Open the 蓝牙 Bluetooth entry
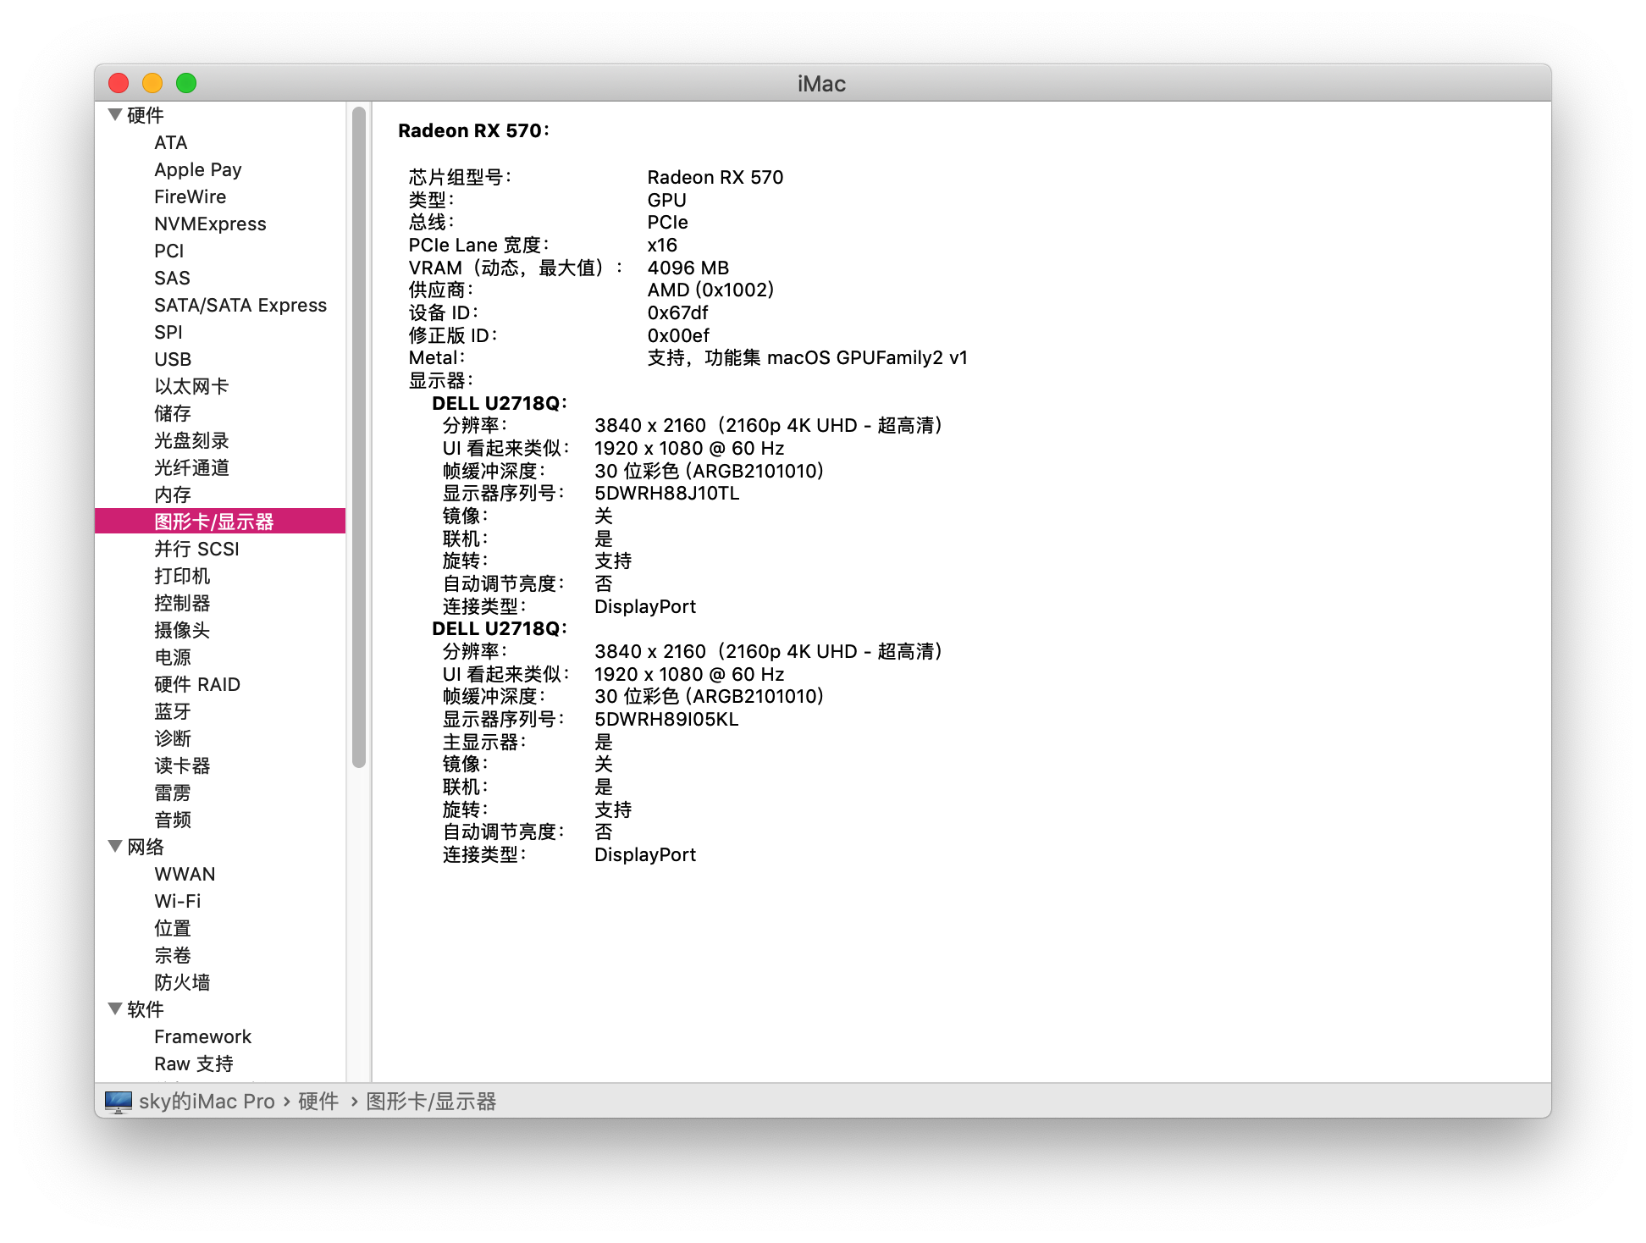Viewport: 1646px width, 1243px height. pos(173,711)
